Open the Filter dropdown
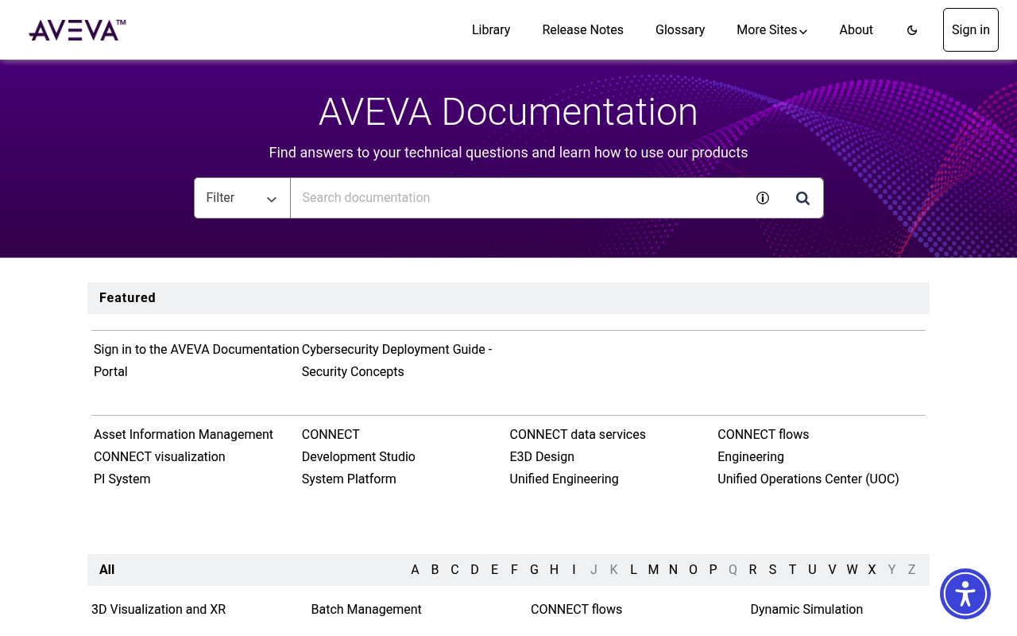Screen dimensions: 1017x636 (x=242, y=198)
